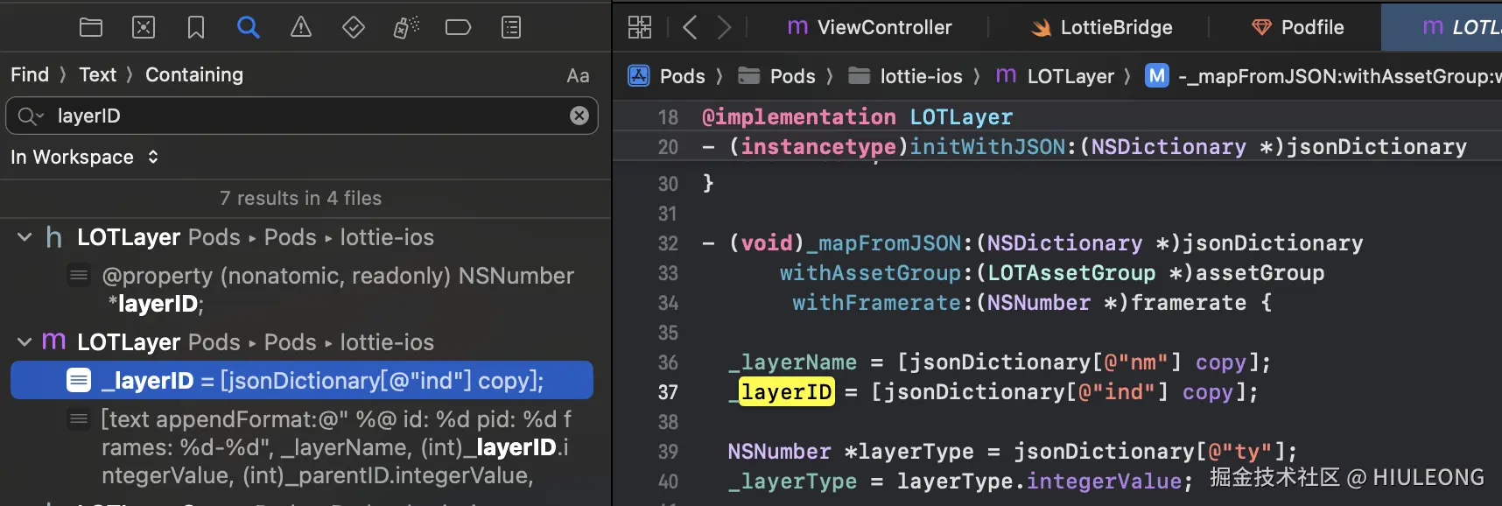Go back in editor history
Image resolution: width=1502 pixels, height=506 pixels.
(x=690, y=28)
